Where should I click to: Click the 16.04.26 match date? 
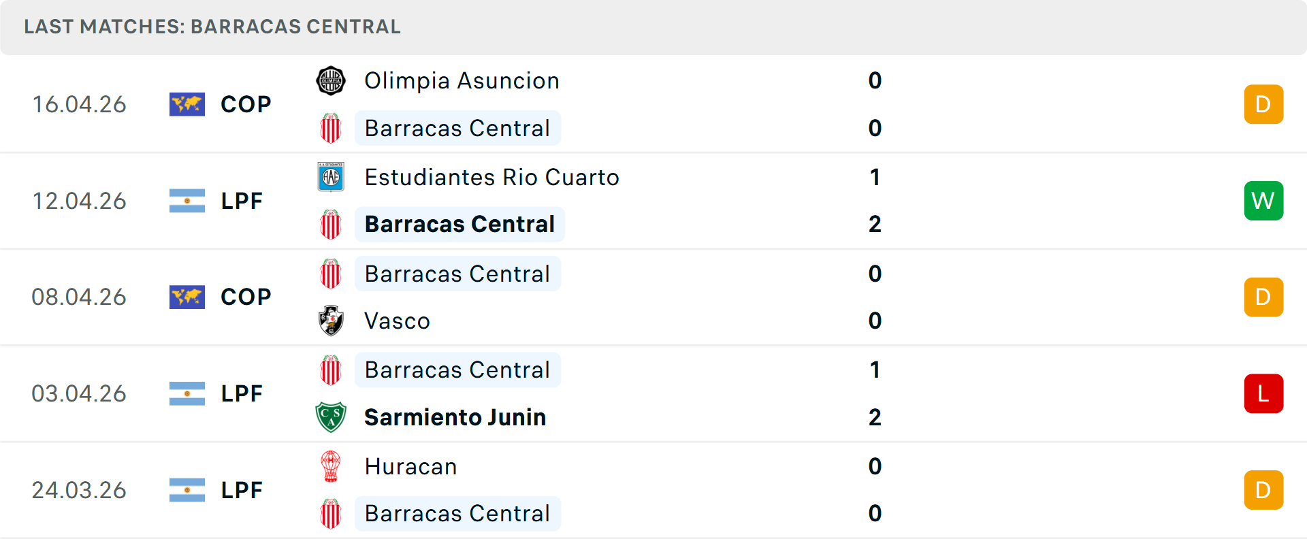pos(79,104)
